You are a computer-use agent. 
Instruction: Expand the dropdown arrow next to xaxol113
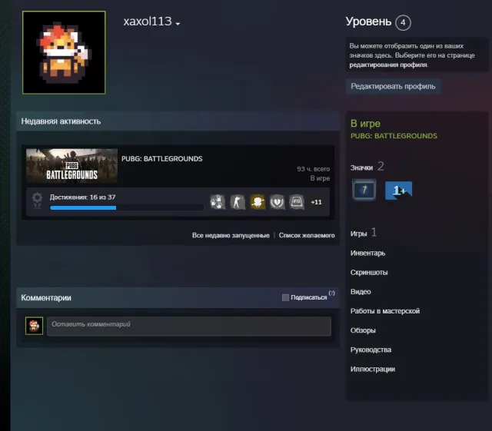(x=178, y=24)
